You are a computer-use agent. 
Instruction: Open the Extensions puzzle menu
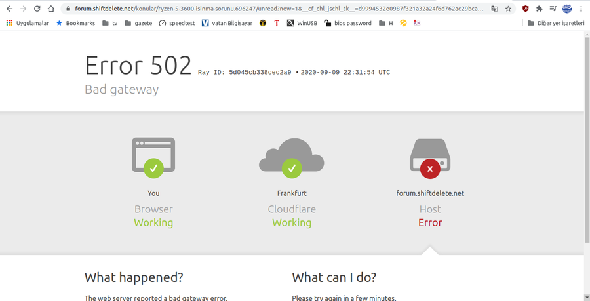540,9
